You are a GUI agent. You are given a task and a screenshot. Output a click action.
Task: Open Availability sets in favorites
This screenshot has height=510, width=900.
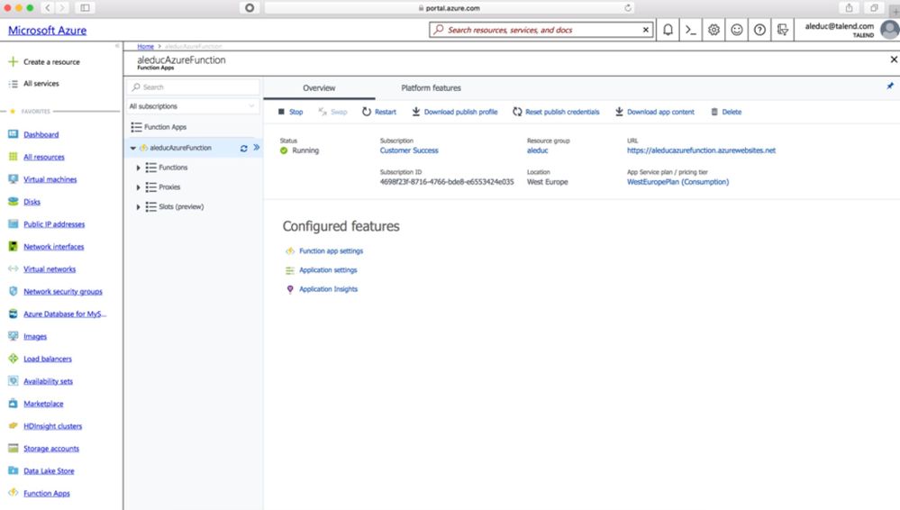(x=48, y=381)
